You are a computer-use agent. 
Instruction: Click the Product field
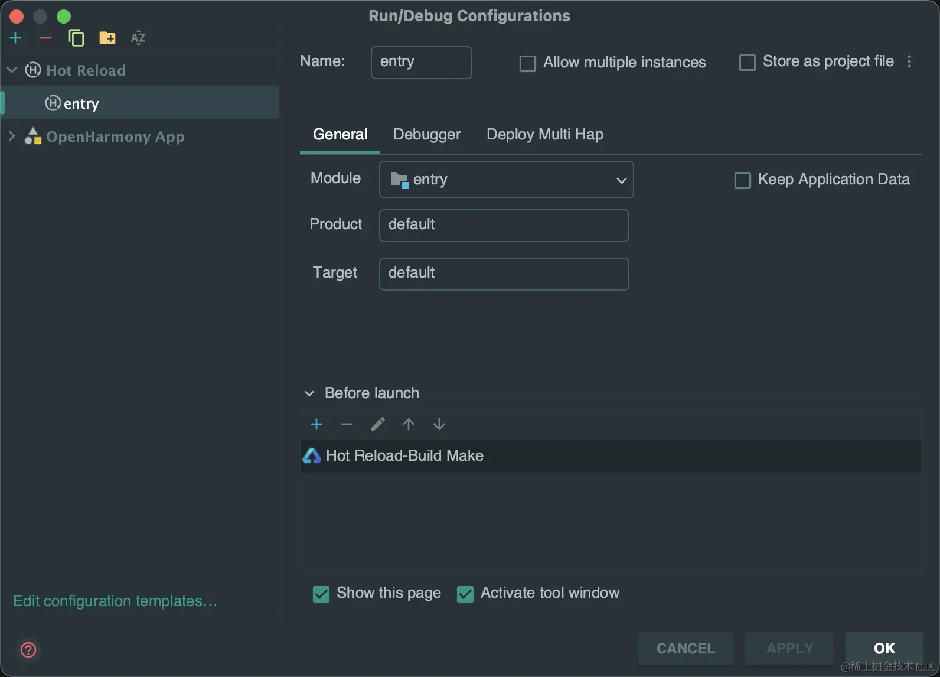click(504, 225)
